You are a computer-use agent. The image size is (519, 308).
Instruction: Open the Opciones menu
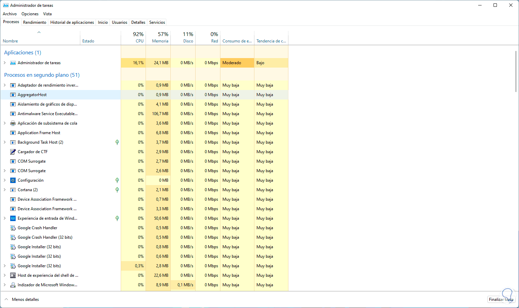coord(30,14)
